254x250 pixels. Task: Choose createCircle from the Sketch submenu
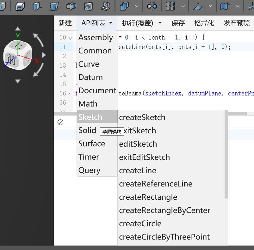coord(140,223)
